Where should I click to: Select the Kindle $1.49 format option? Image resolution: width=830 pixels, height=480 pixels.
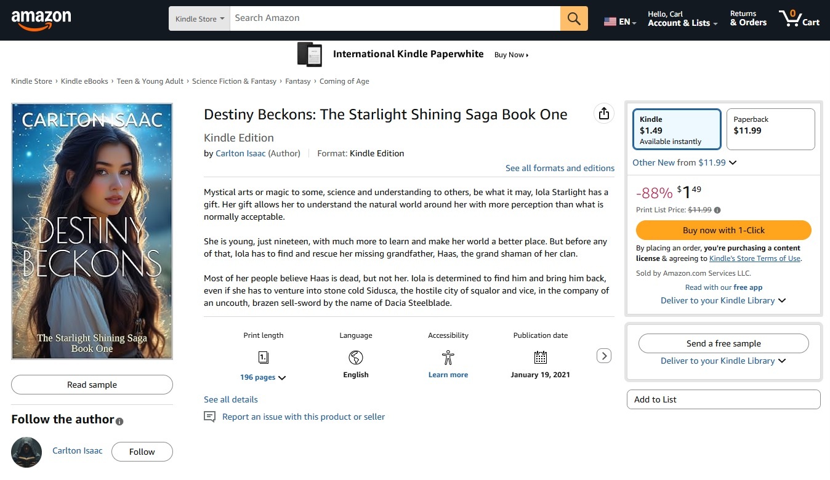click(676, 129)
